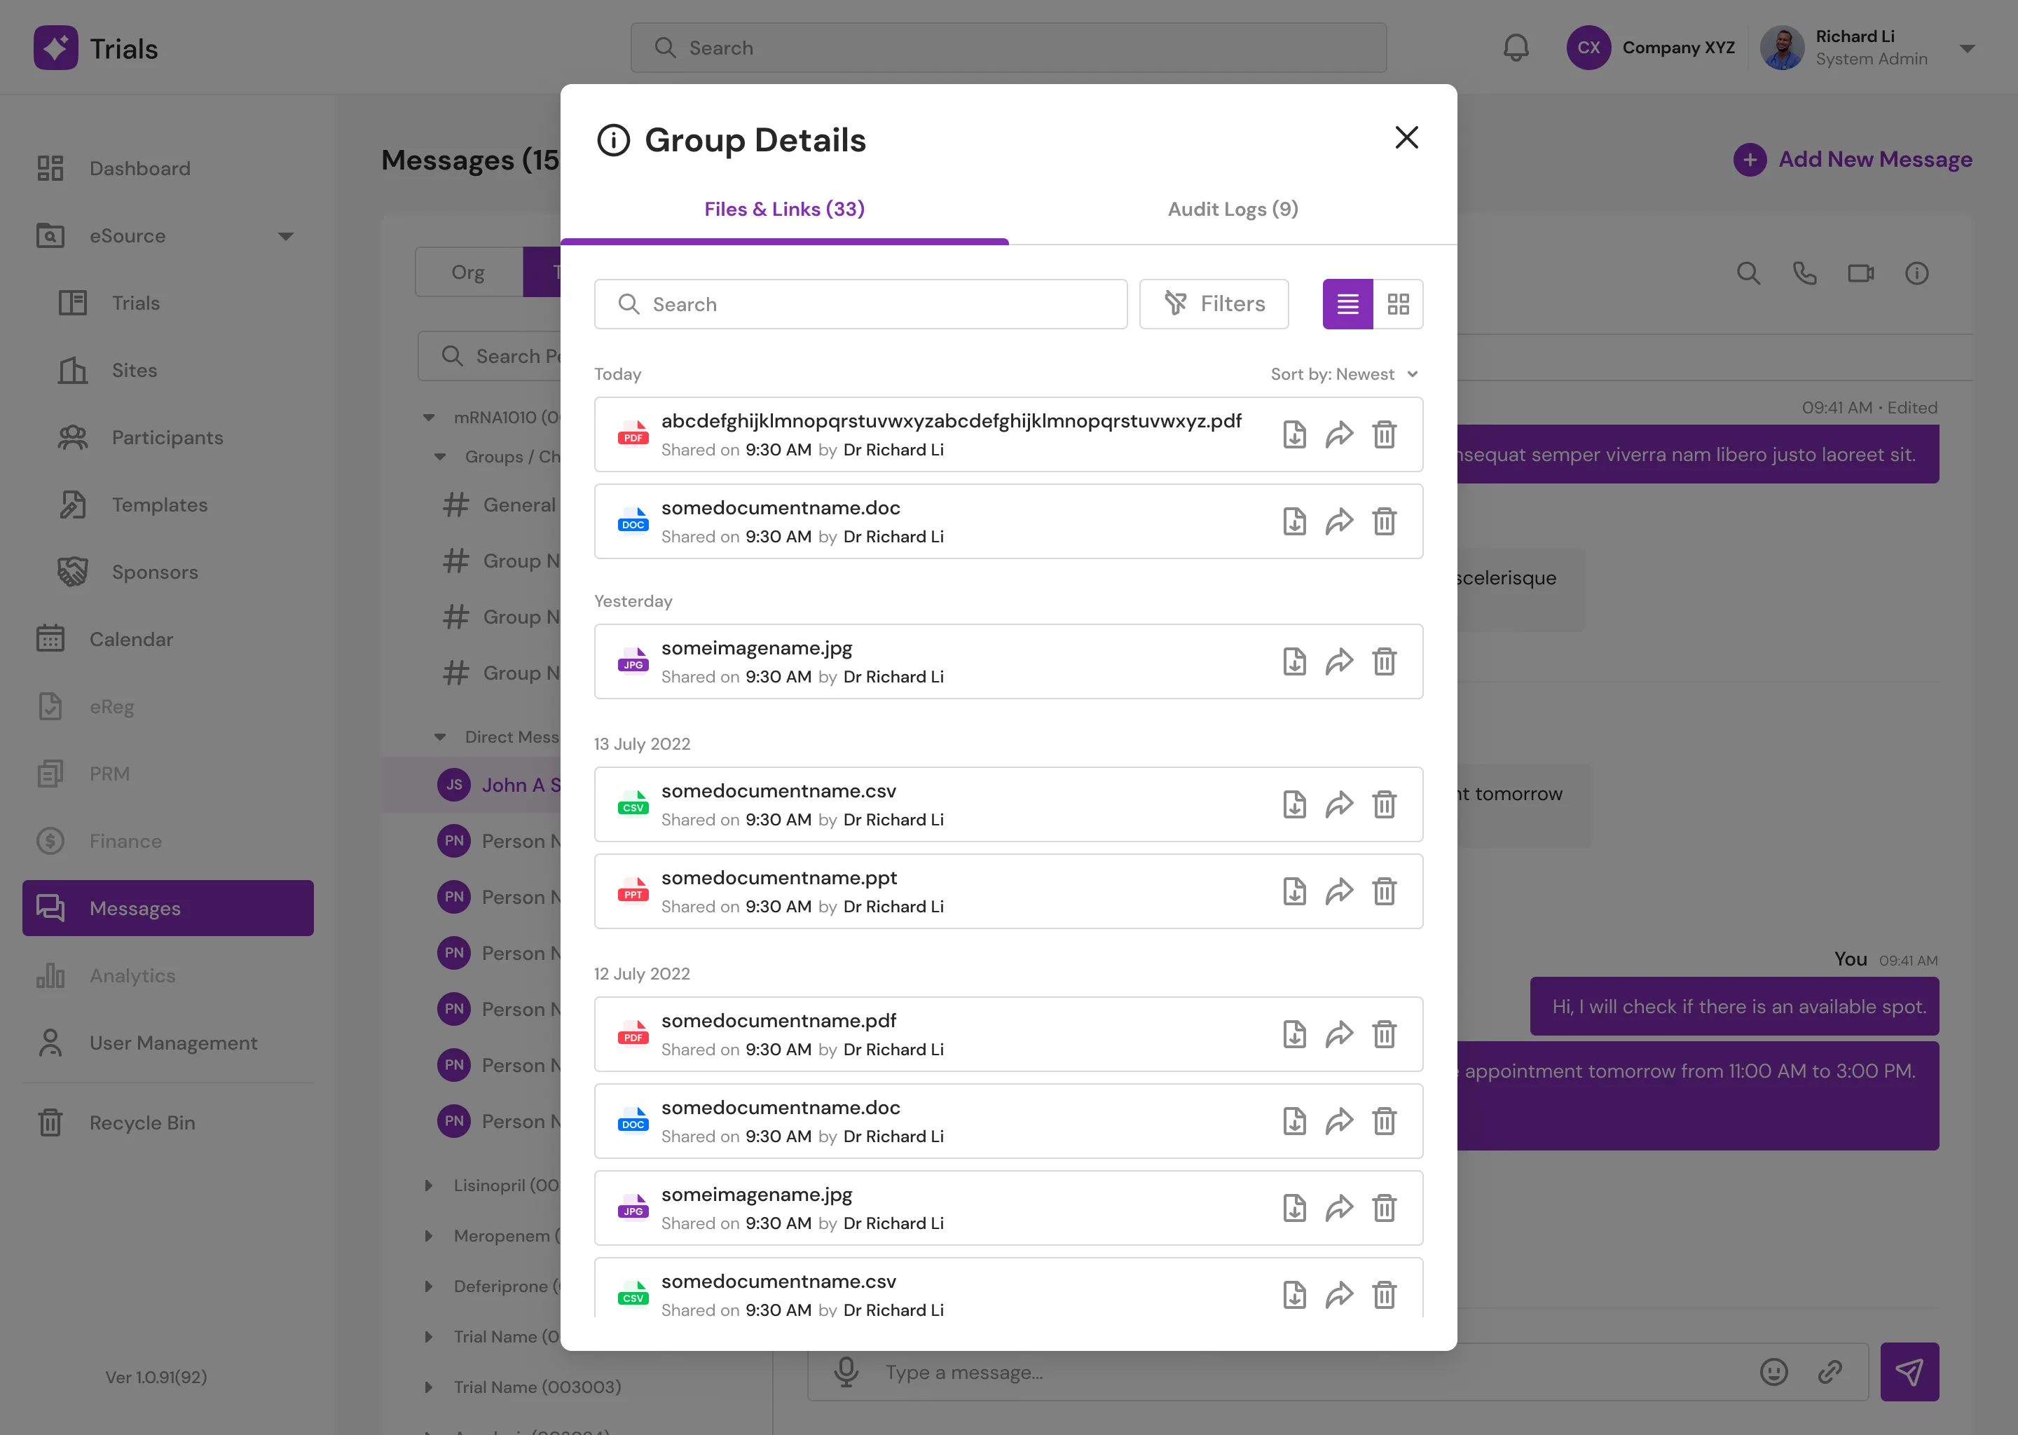Download 12 July somedocumentname.pdf
This screenshot has width=2018, height=1435.
(x=1294, y=1035)
